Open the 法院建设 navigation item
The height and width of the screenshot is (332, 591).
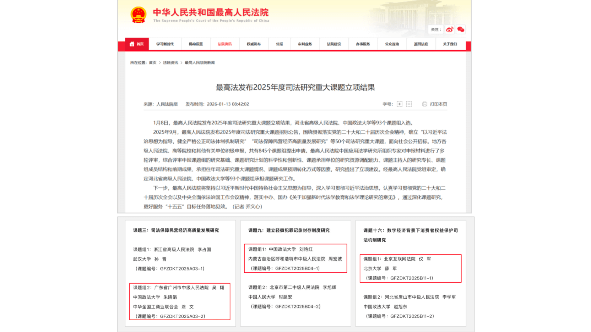(x=334, y=44)
